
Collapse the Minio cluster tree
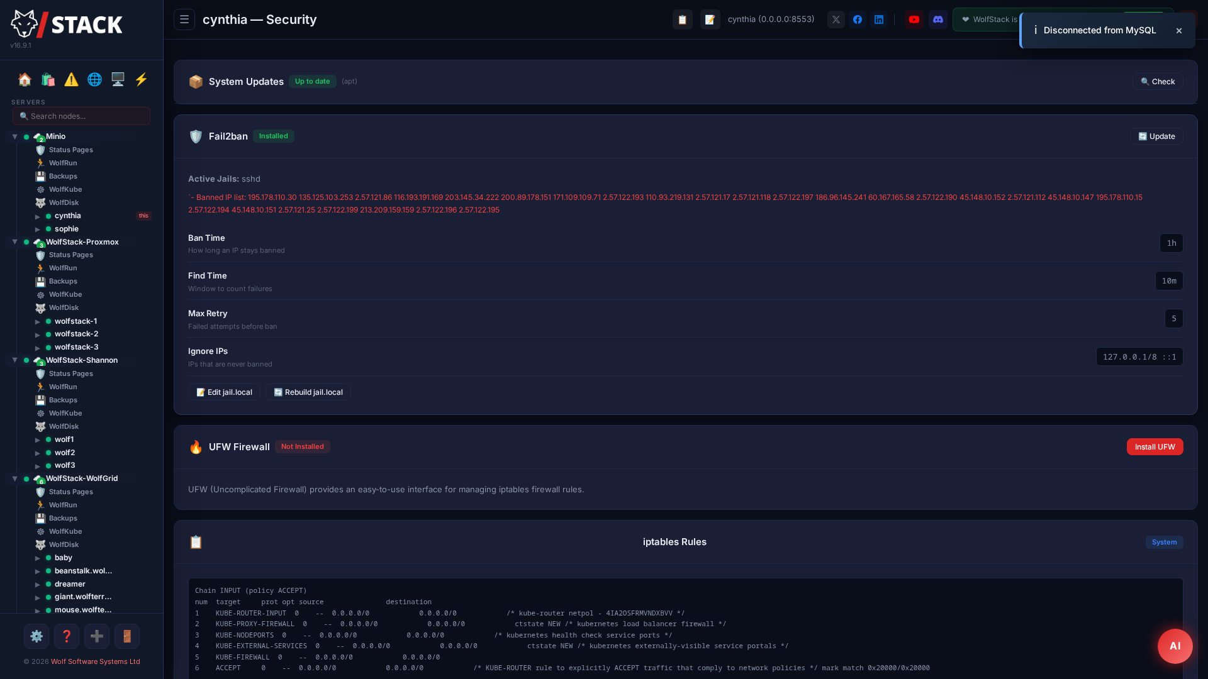(14, 136)
